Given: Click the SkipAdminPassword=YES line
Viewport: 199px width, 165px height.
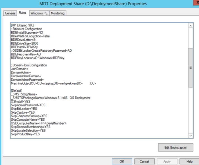Looking at the screenshot, I should [28, 105].
